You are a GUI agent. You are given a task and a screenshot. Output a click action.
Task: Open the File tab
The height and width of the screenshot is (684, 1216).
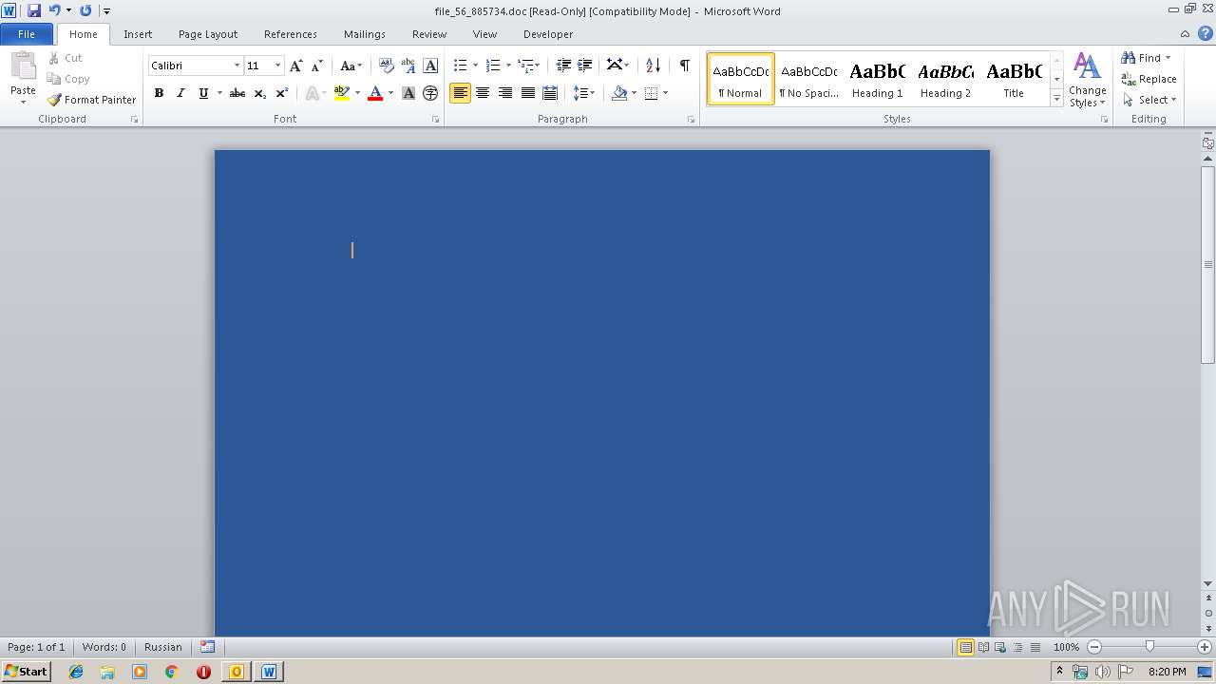pos(27,34)
